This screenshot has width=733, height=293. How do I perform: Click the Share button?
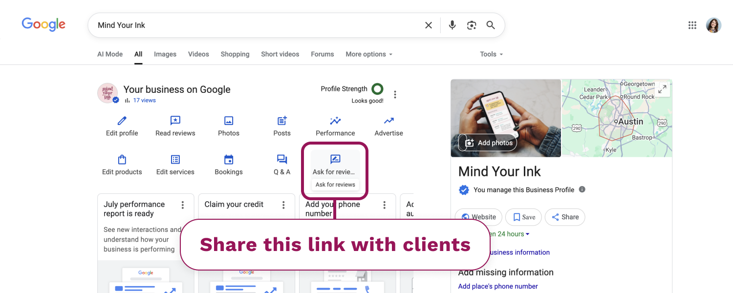(x=565, y=217)
